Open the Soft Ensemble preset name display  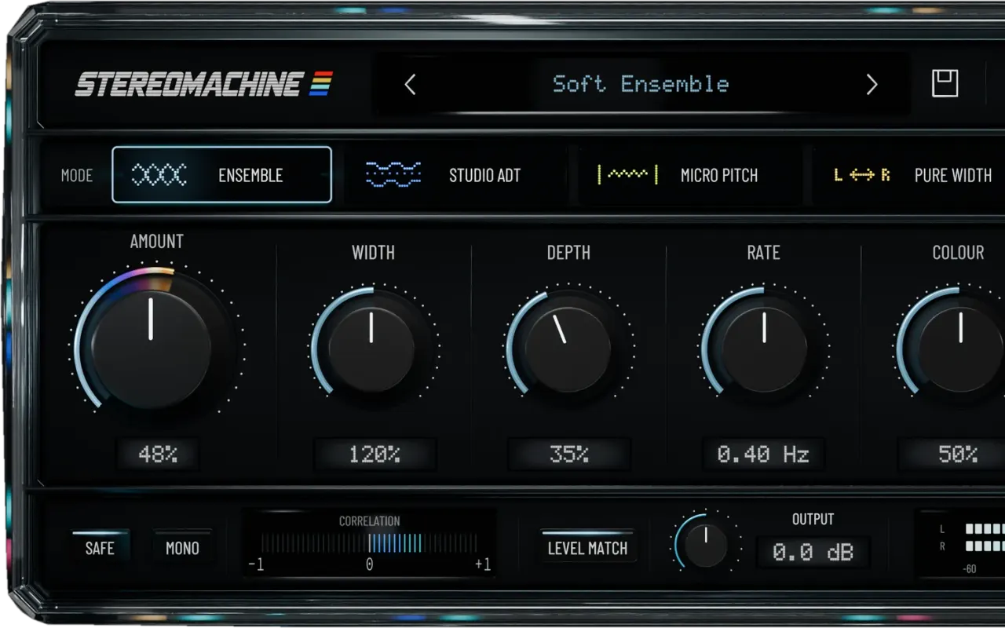(x=641, y=84)
